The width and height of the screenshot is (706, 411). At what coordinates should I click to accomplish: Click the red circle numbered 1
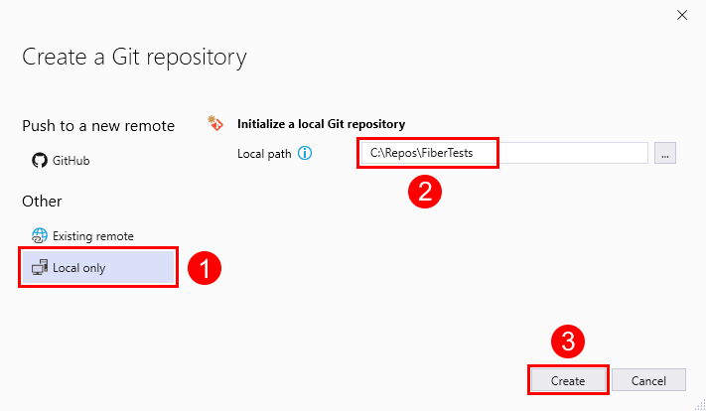(203, 268)
